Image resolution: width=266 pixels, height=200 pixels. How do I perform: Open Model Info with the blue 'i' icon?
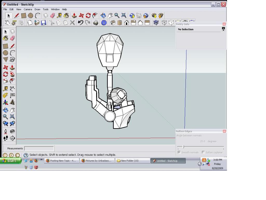(x=104, y=23)
